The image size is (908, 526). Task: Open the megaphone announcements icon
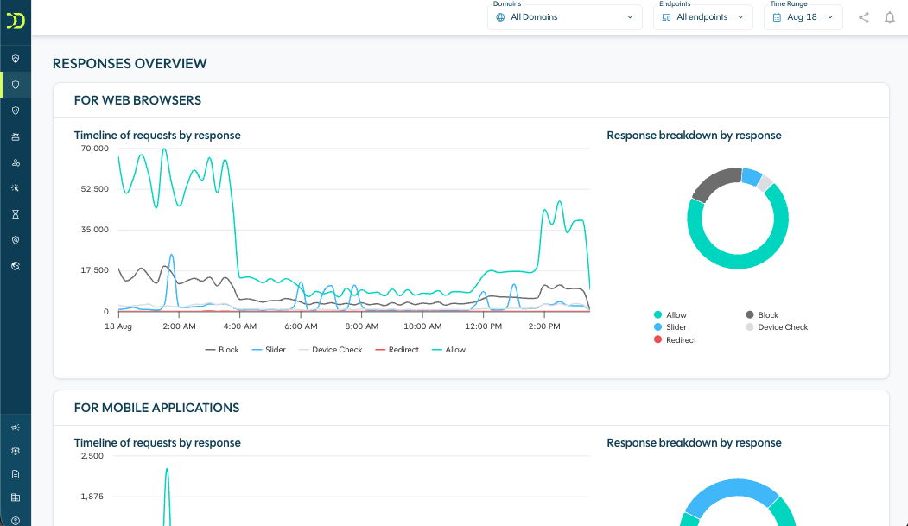16,428
